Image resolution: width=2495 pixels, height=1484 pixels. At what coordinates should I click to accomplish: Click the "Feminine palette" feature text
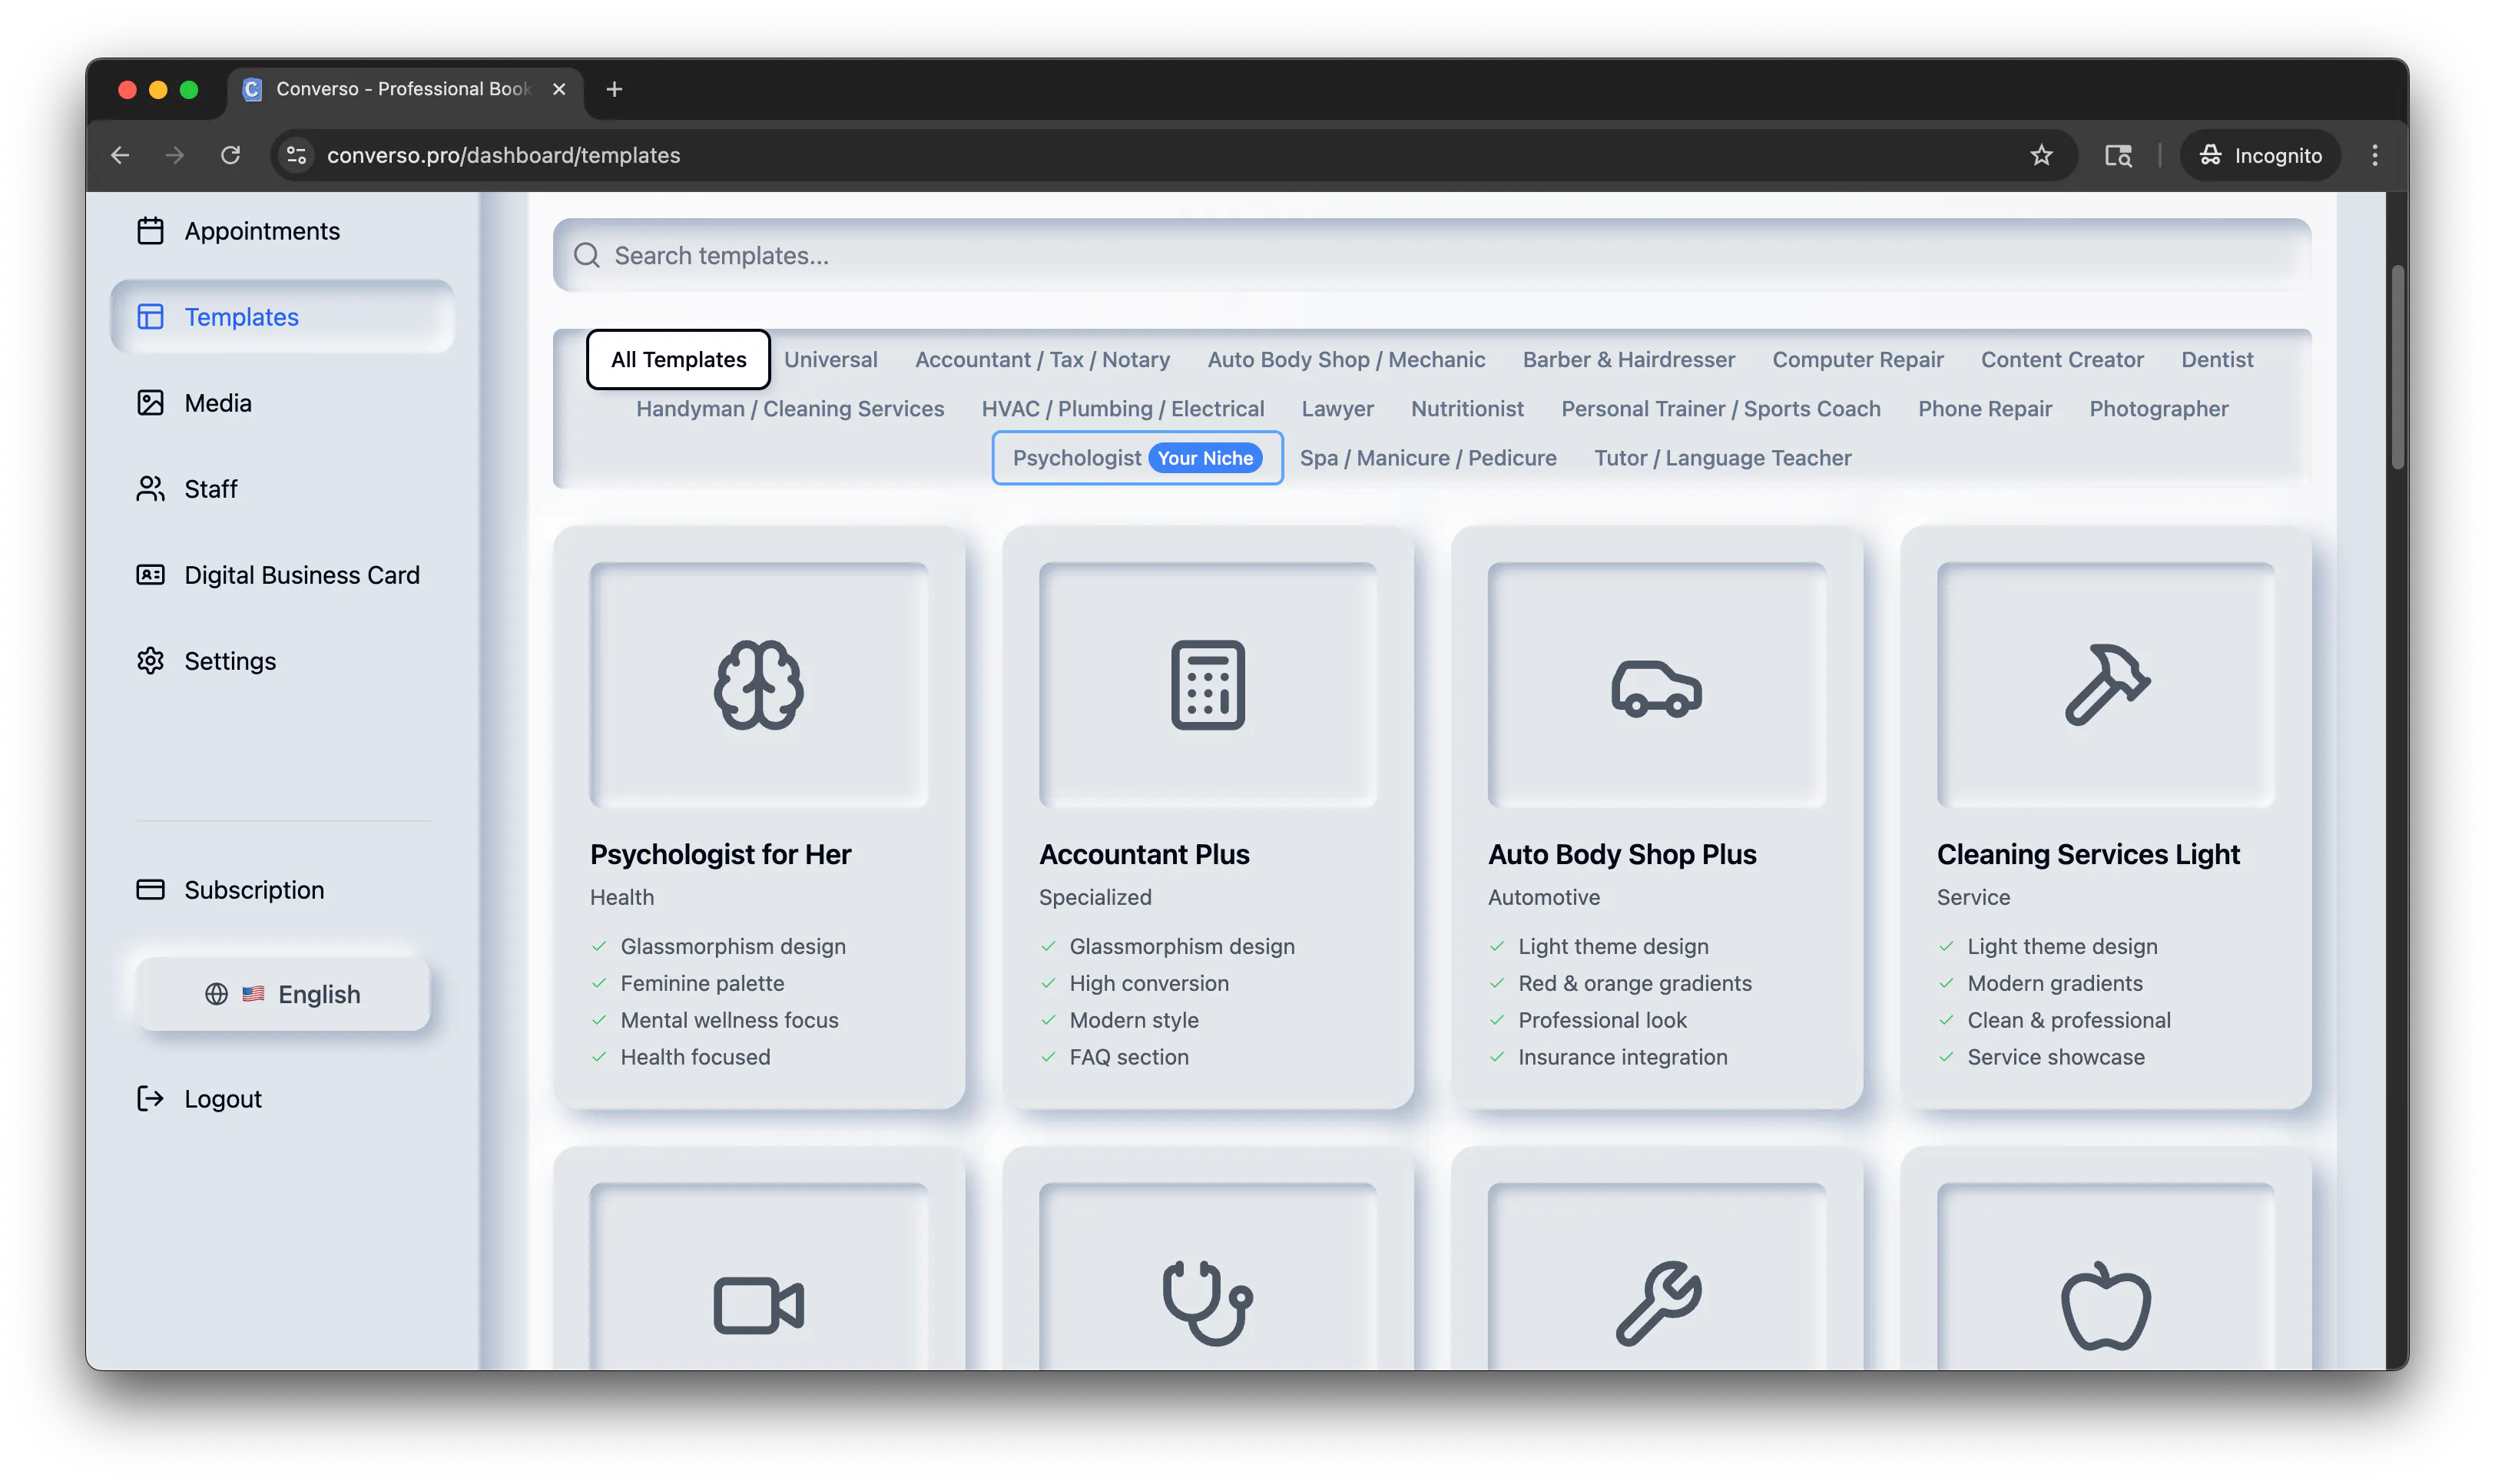(x=702, y=983)
